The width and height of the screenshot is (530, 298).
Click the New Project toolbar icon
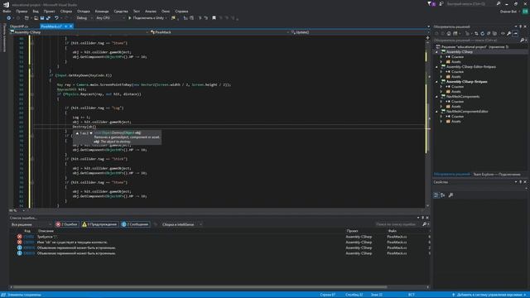(x=26, y=18)
